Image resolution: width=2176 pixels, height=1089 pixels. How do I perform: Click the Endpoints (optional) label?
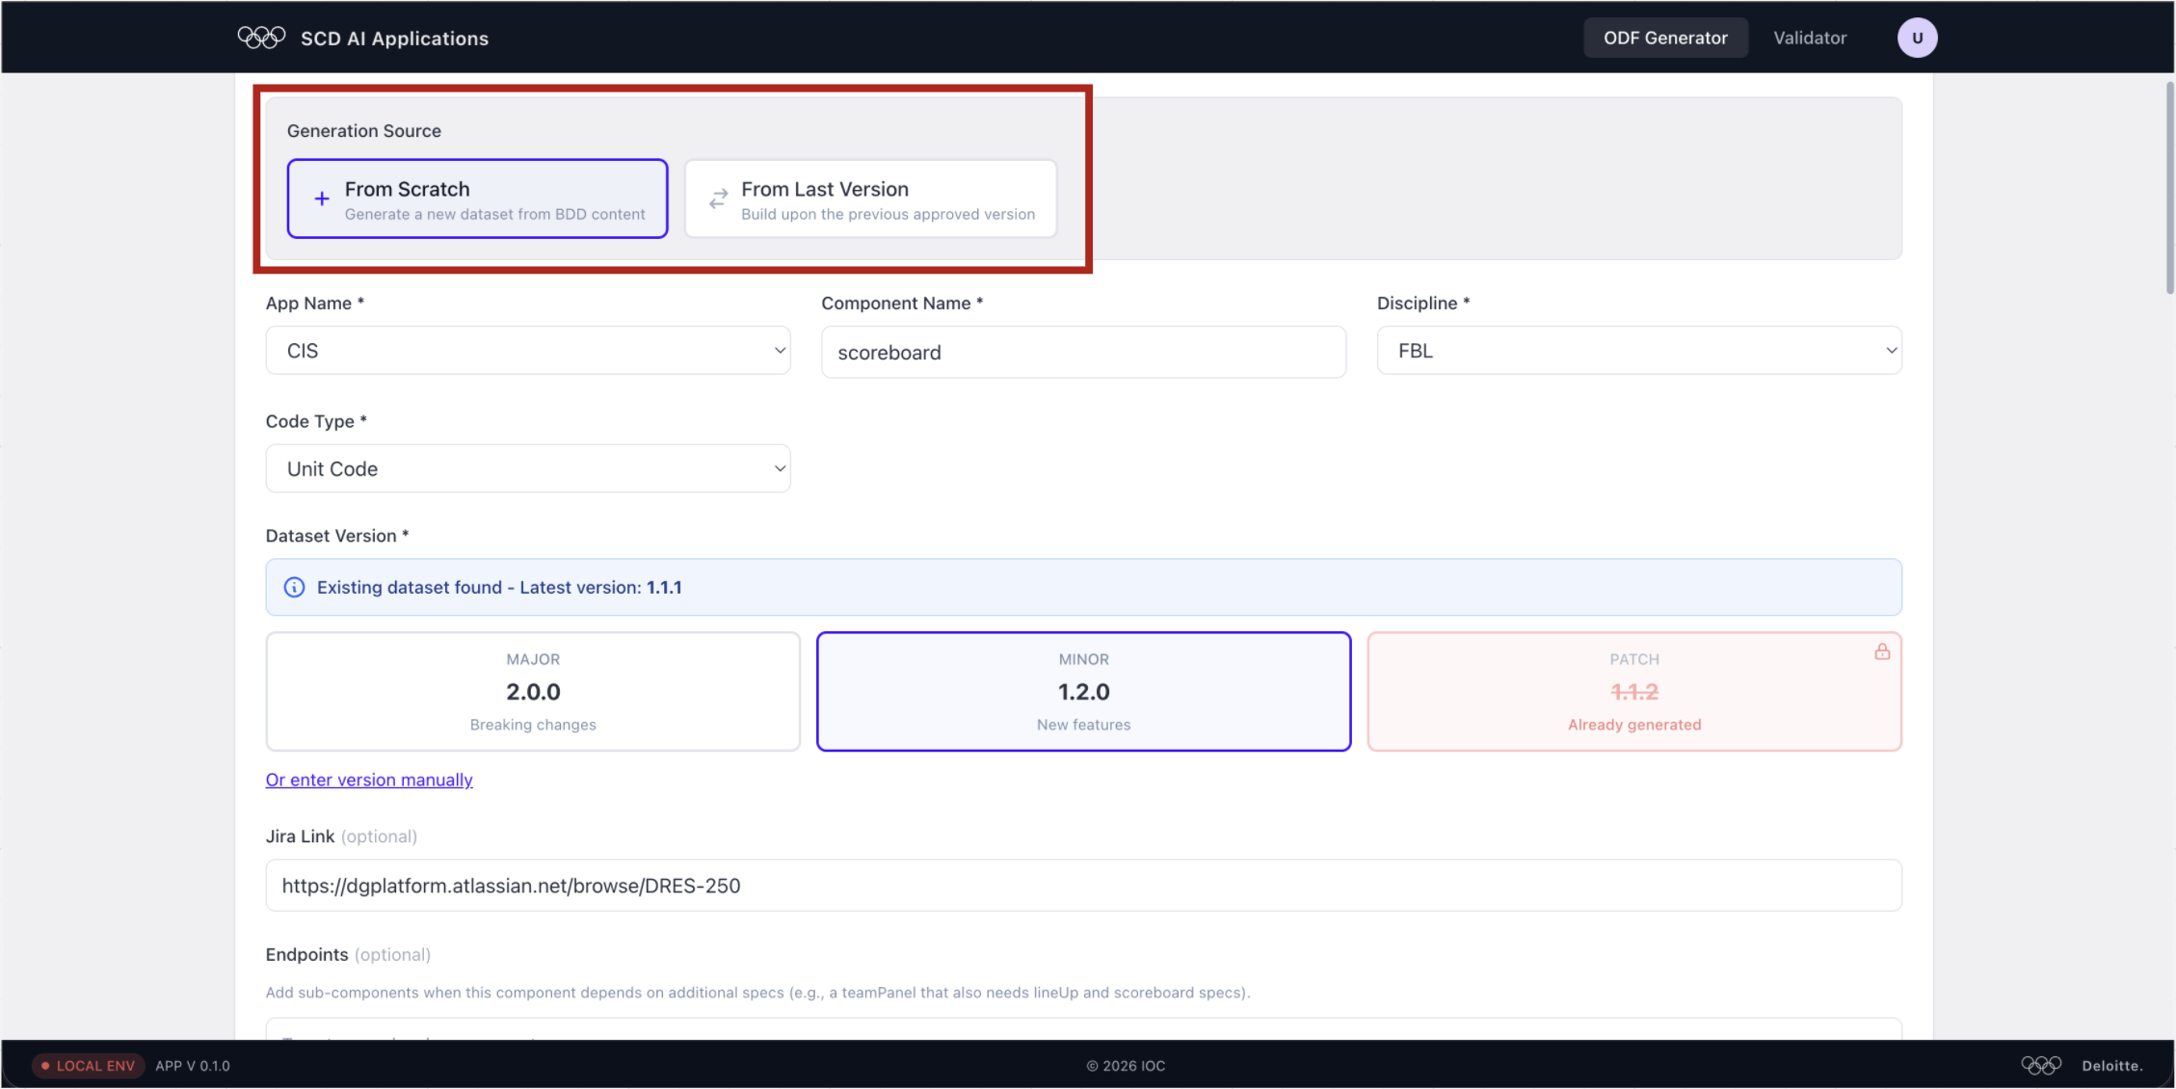click(x=348, y=954)
